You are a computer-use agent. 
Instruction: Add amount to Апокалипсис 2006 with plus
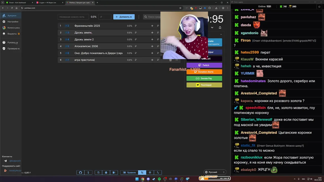(152, 46)
